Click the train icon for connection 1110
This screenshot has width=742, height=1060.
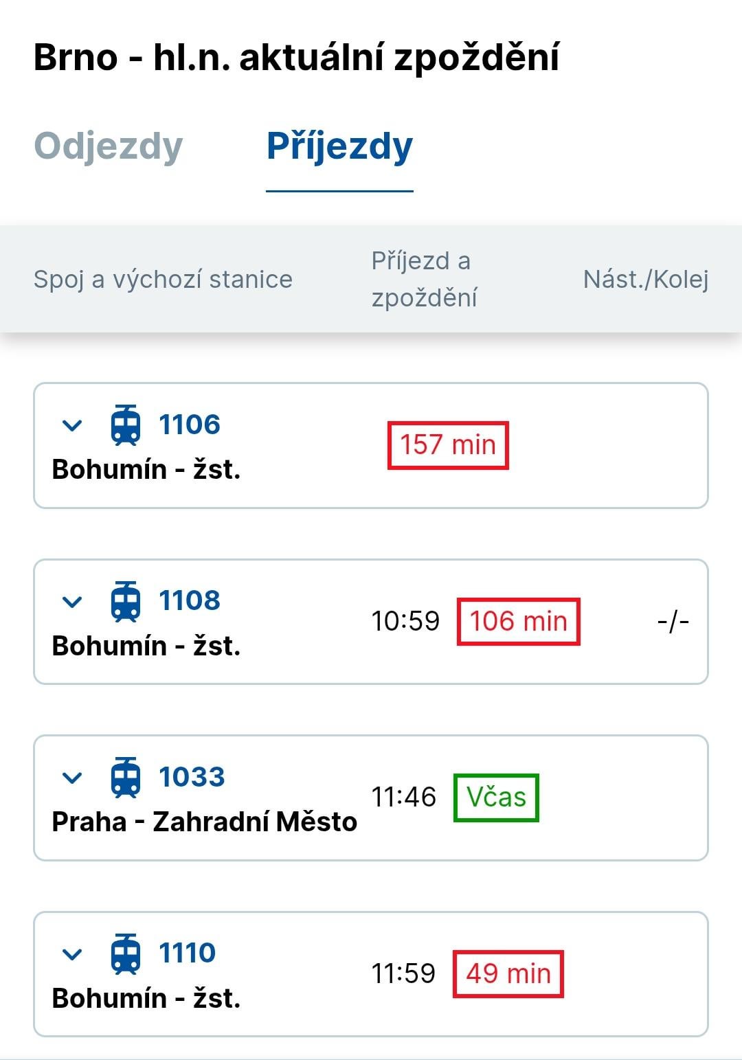coord(126,954)
